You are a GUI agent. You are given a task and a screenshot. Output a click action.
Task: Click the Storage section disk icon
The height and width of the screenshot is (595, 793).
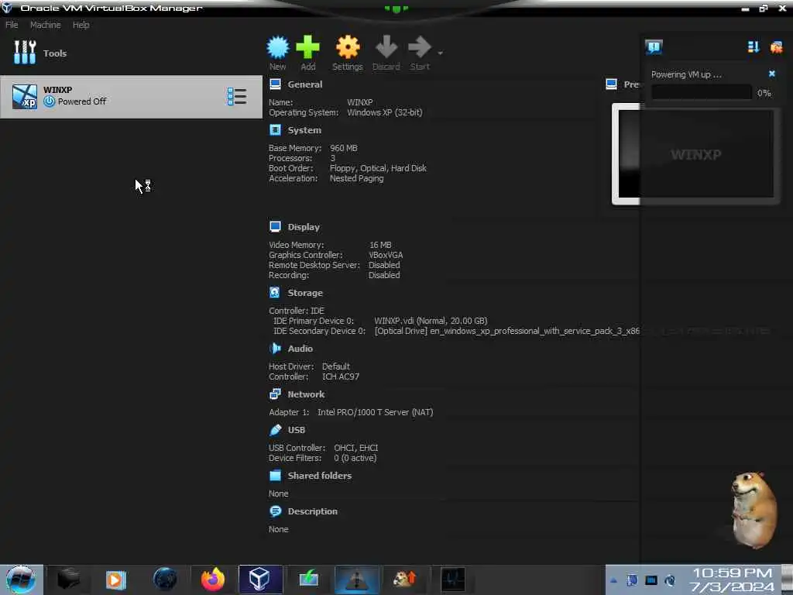pos(275,292)
